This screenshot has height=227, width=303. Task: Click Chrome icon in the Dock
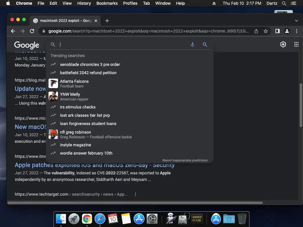click(87, 219)
